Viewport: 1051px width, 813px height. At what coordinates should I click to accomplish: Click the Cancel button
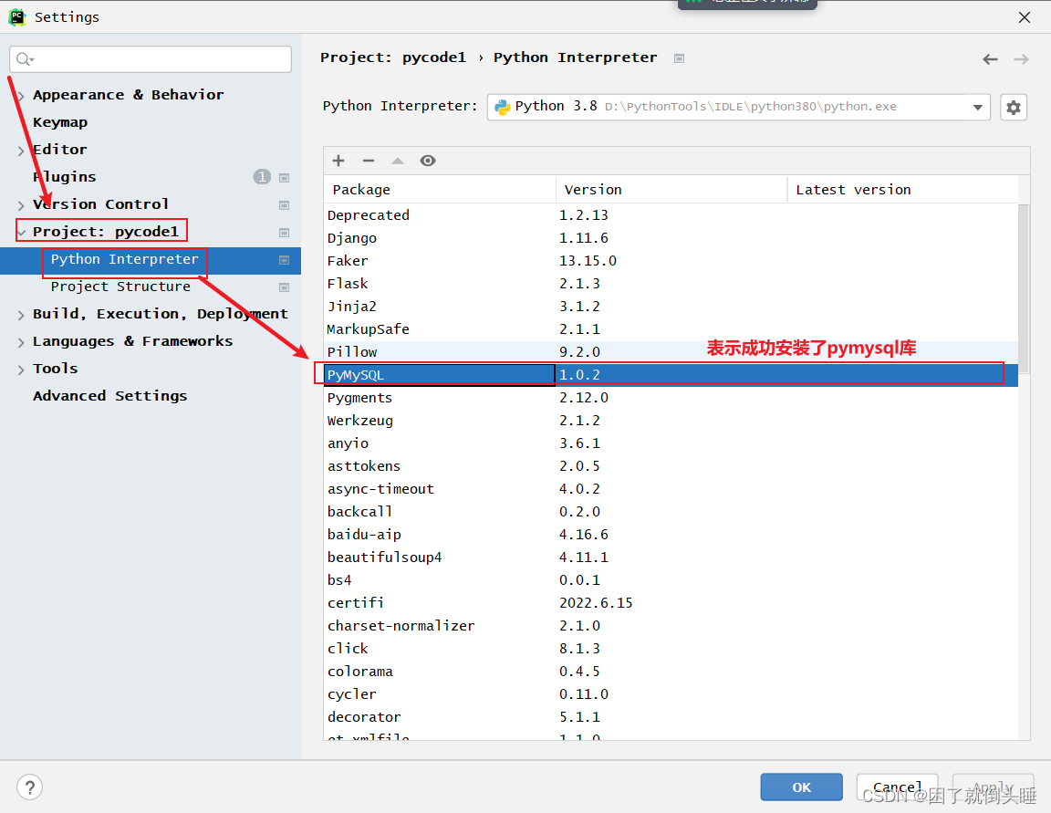[897, 787]
